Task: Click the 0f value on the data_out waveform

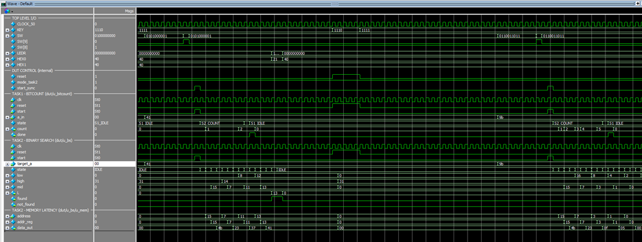Action: [x=605, y=227]
